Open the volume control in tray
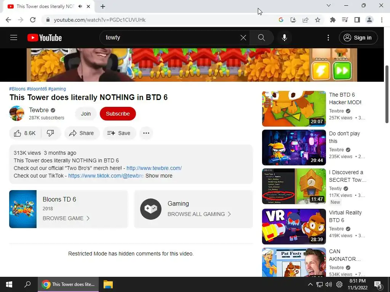The image size is (390, 292). click(x=329, y=284)
